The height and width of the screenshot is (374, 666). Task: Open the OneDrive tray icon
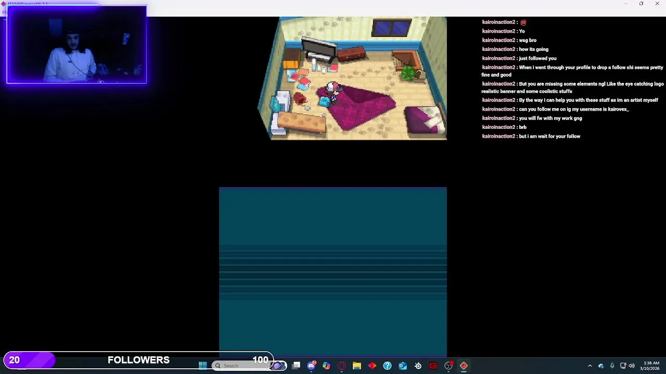click(x=601, y=366)
